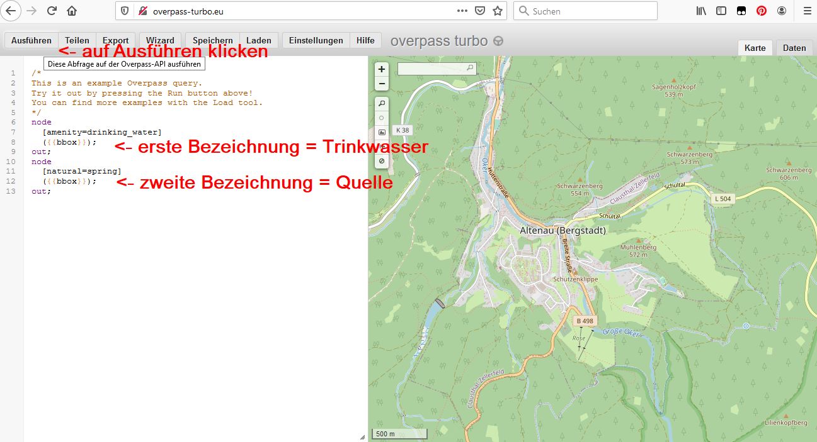Open the Firefox hamburger menu
Viewport: 817px width, 442px height.
tap(807, 11)
